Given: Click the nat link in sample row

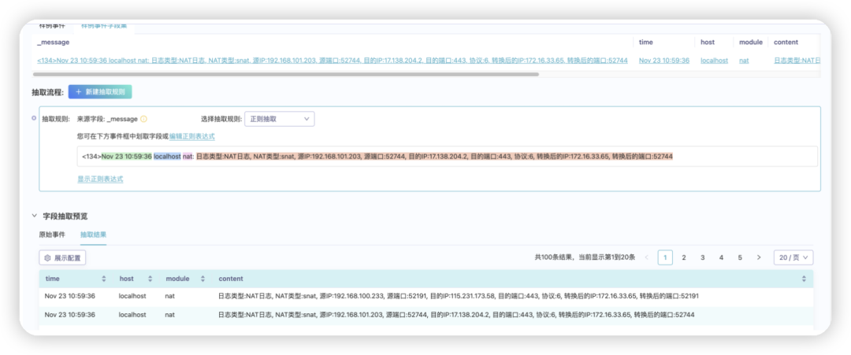Looking at the screenshot, I should pyautogui.click(x=744, y=61).
